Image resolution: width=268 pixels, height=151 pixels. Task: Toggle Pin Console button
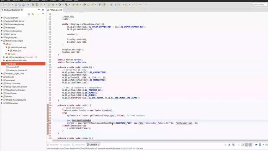tap(256, 145)
